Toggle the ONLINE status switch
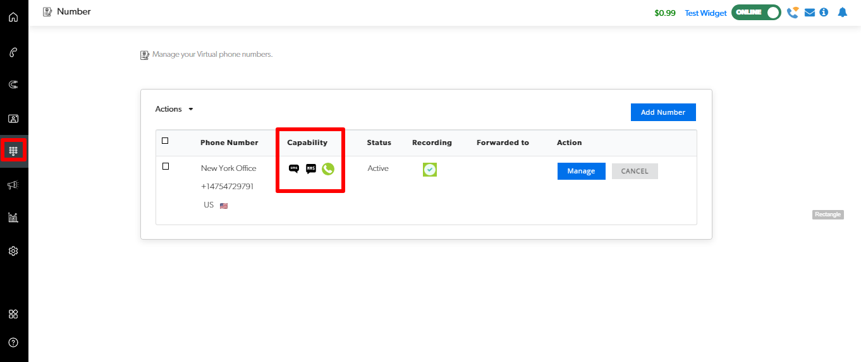 click(756, 13)
